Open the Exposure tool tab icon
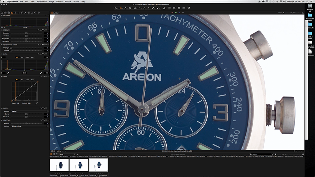Screen dimensions: 315x177 click(x=12, y=13)
